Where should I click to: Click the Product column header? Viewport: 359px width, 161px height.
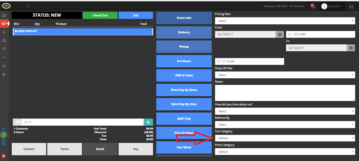61,24
